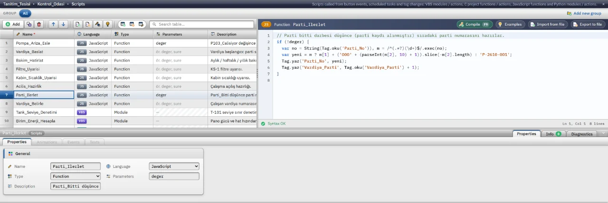Duplicate the selected script row
Viewport: 608px width, 203px height.
[x=29, y=24]
